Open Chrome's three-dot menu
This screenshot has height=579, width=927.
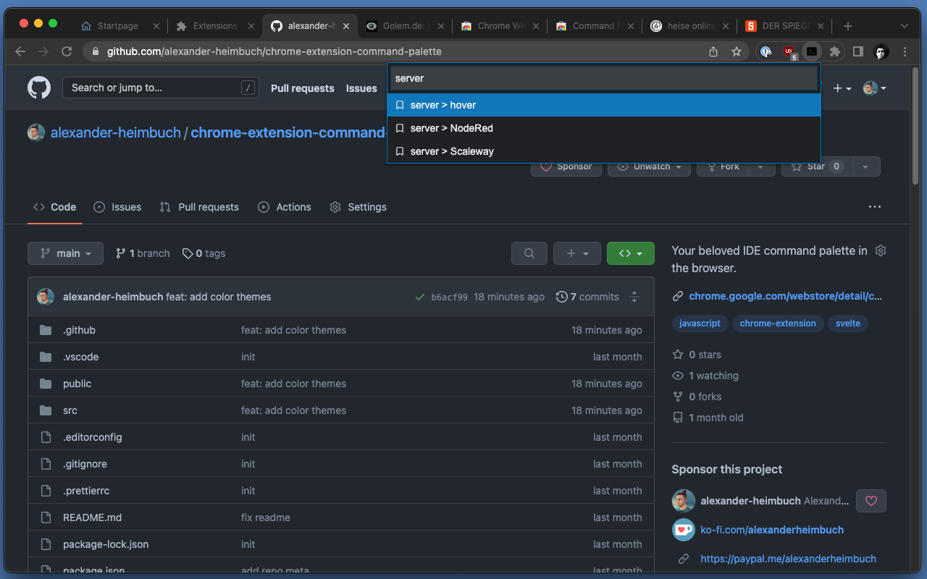(x=905, y=51)
